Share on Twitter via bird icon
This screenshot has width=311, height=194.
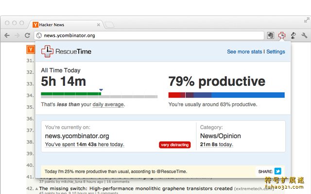coord(277,171)
